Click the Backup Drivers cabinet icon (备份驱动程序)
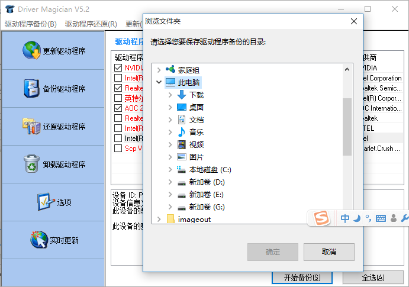Viewport: 409px width, 287px height. [x=31, y=88]
